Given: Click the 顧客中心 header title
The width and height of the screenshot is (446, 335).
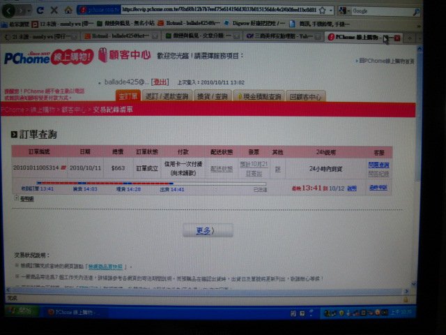Looking at the screenshot, I should coord(130,55).
